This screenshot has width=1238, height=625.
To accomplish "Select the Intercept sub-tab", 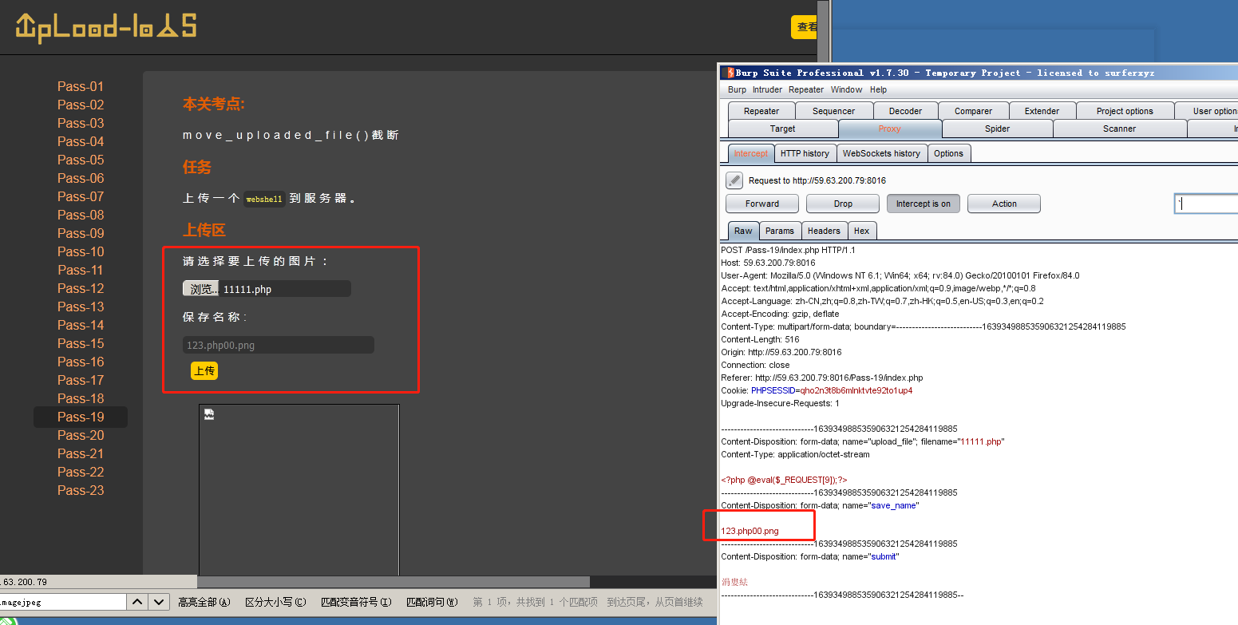I will click(x=751, y=153).
